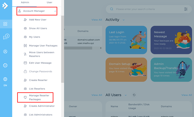Open the dashboard grid icon in sidebar
This screenshot has width=194, height=117.
click(x=5, y=24)
